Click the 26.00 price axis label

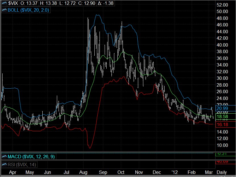(222, 91)
